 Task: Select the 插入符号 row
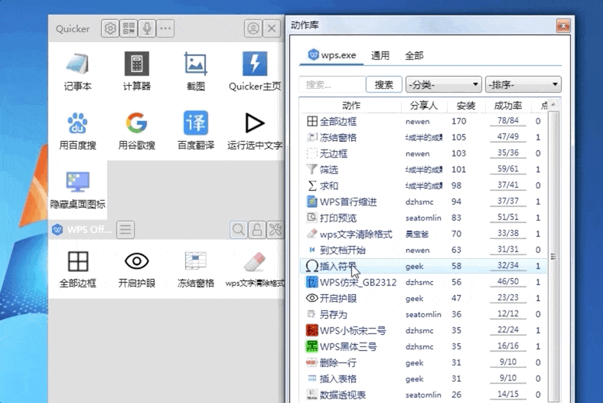coord(423,266)
